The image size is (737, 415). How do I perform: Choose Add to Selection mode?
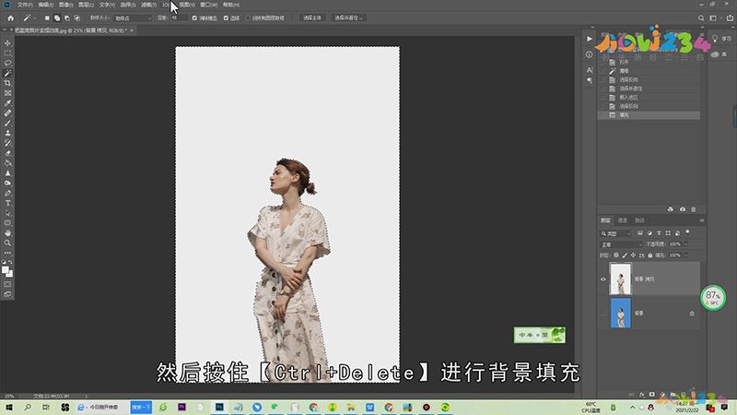(57, 18)
